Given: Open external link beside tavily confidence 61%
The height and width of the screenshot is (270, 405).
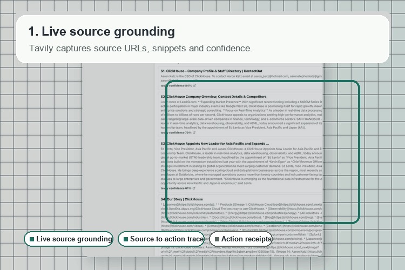Looking at the screenshot, I should point(194,188).
